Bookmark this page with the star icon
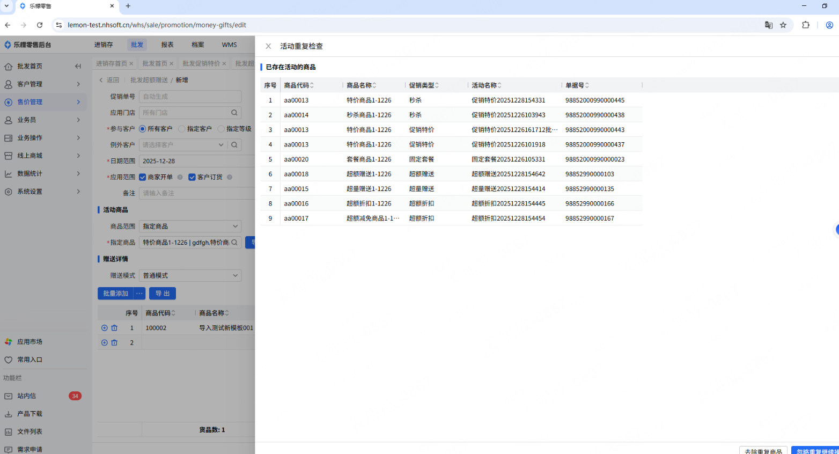 click(x=783, y=25)
